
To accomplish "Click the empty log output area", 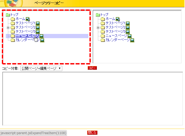I will (93, 99).
